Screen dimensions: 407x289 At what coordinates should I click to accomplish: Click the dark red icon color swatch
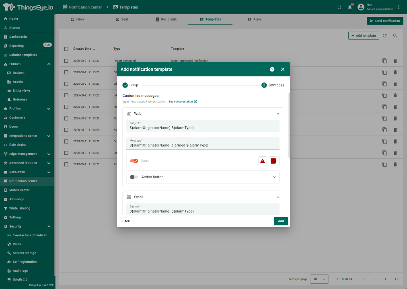[273, 161]
